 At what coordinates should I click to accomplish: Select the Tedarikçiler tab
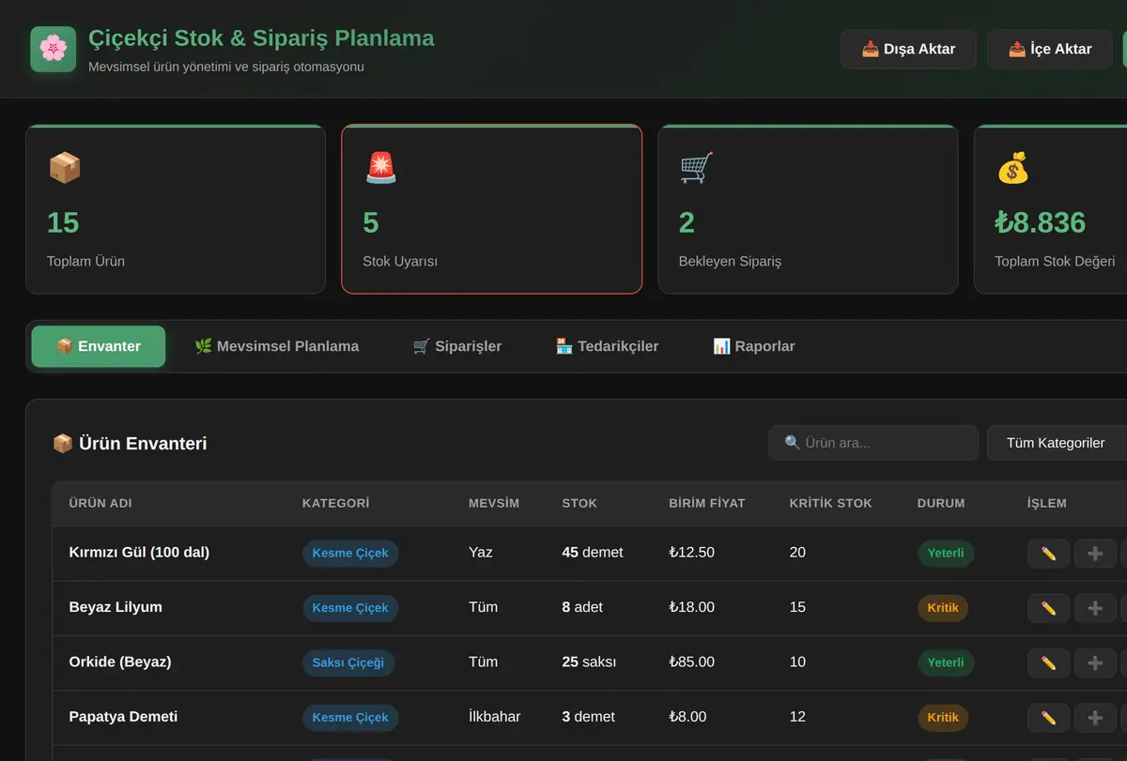[608, 346]
